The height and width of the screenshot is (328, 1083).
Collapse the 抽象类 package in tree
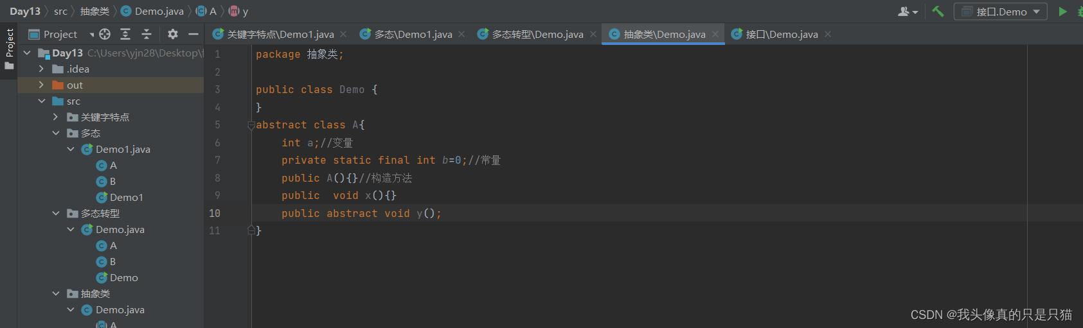pos(56,293)
